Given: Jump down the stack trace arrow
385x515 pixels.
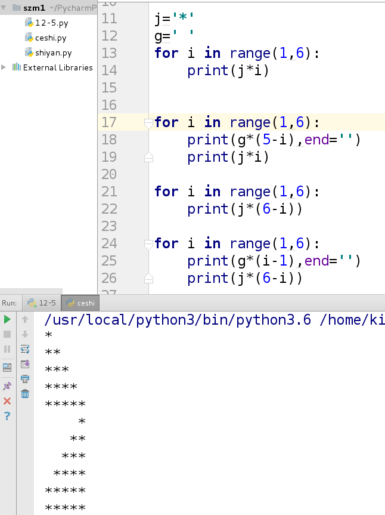Looking at the screenshot, I should (25, 334).
